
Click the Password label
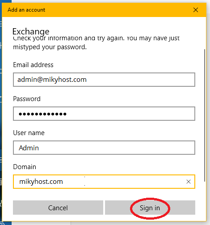tap(27, 99)
